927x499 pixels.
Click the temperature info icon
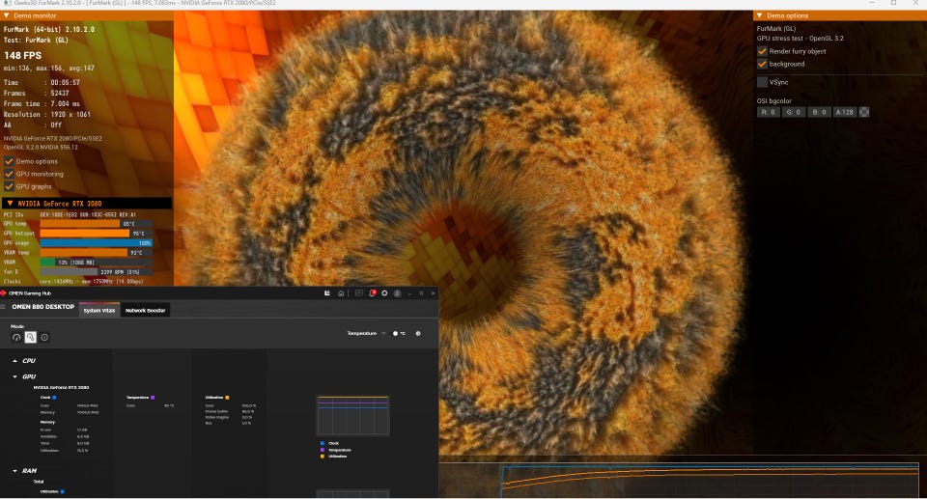click(418, 333)
